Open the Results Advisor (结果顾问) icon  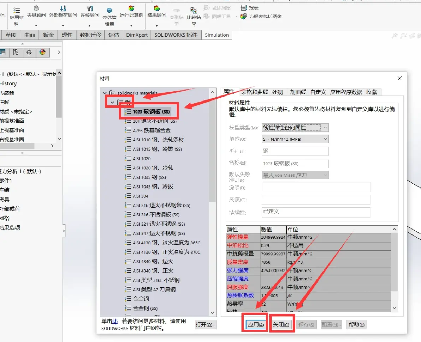coord(157,8)
